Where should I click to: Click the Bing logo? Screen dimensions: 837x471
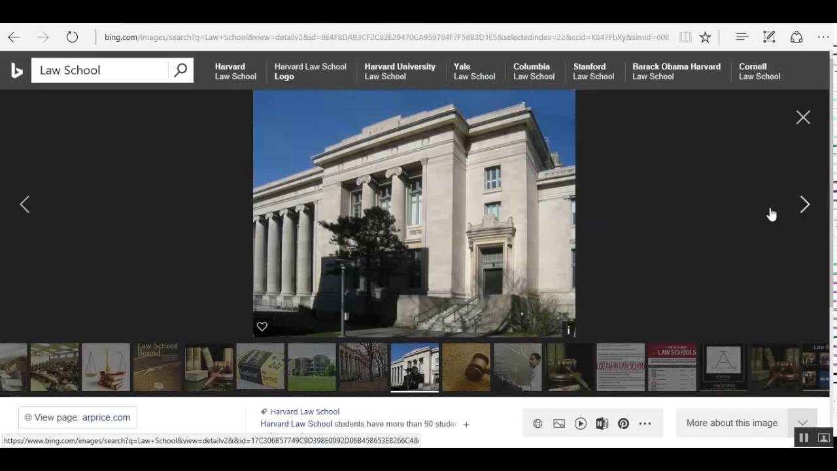[x=17, y=71]
